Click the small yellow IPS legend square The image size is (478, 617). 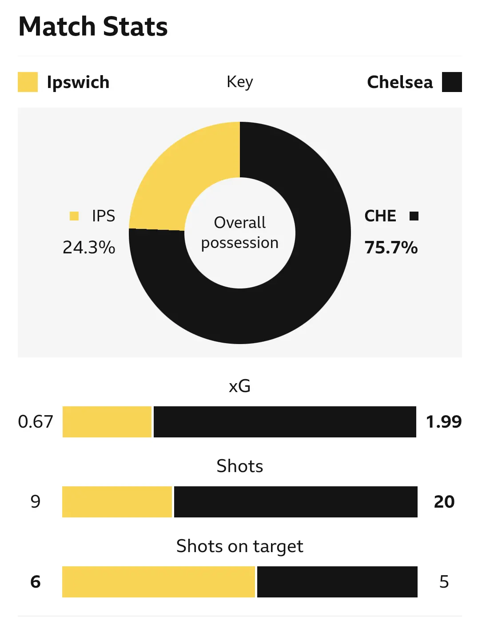pyautogui.click(x=74, y=216)
